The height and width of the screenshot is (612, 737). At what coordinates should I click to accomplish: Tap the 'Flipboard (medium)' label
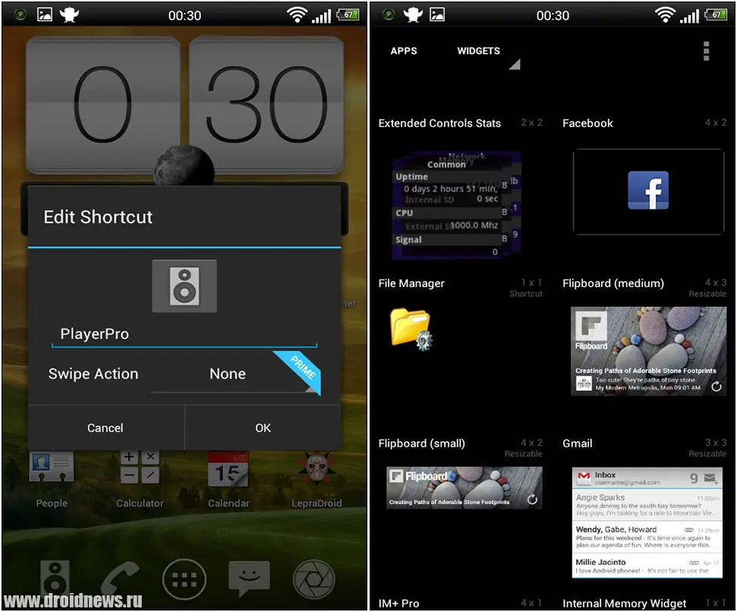tap(613, 283)
